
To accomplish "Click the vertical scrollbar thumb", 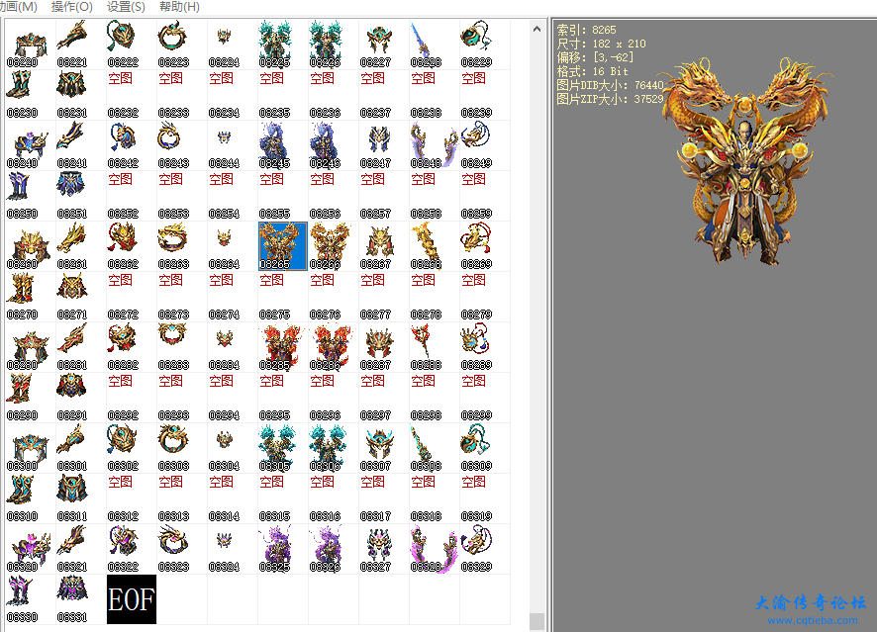I will (x=536, y=621).
